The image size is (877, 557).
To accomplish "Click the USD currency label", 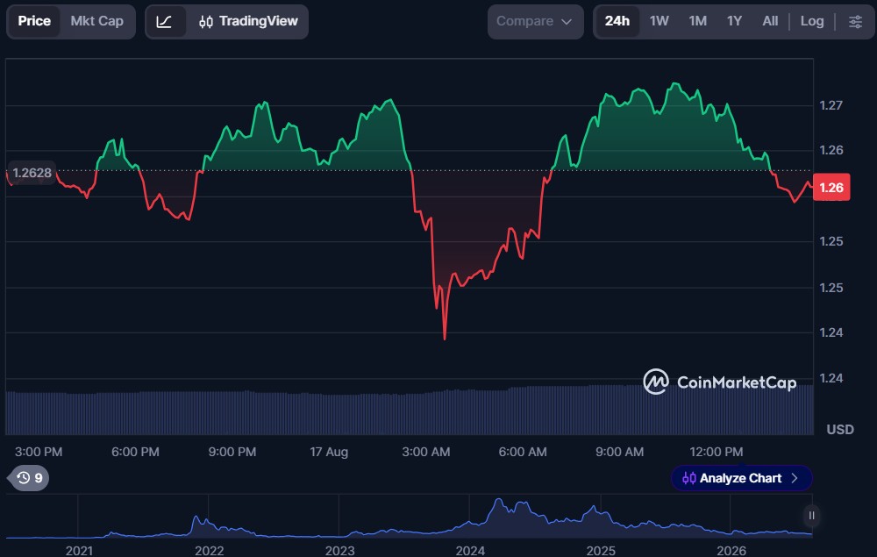I will pyautogui.click(x=840, y=430).
